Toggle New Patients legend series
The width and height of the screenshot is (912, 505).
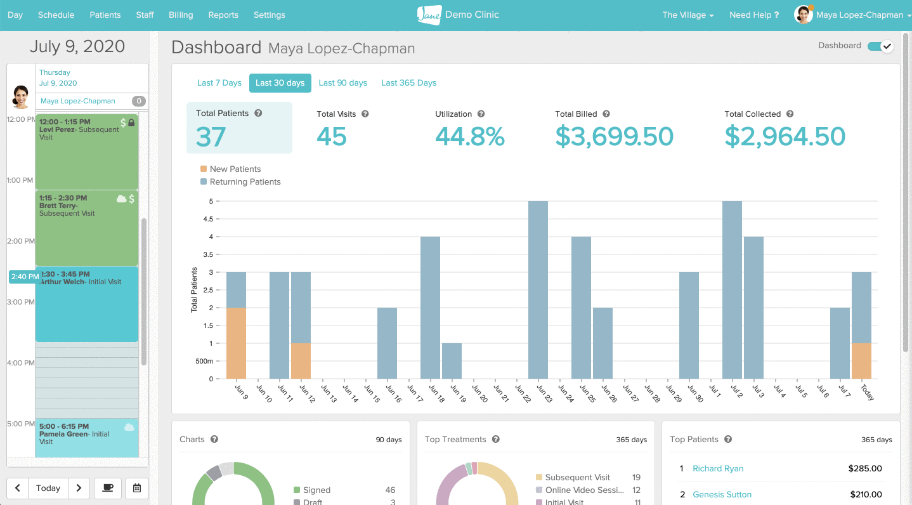[x=230, y=169]
